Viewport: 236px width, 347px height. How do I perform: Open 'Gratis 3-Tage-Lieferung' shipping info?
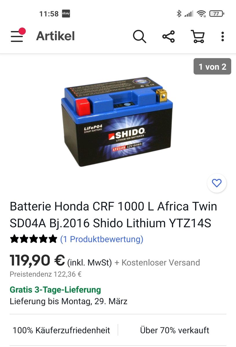click(x=55, y=289)
